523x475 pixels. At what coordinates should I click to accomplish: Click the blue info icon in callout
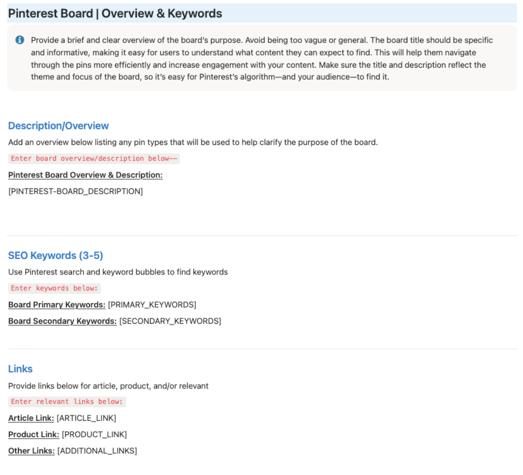20,40
